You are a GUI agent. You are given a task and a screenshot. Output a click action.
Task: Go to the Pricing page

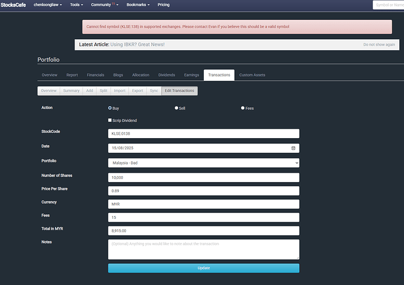click(163, 5)
